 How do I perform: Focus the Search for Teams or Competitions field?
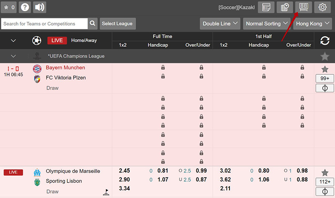pos(44,24)
